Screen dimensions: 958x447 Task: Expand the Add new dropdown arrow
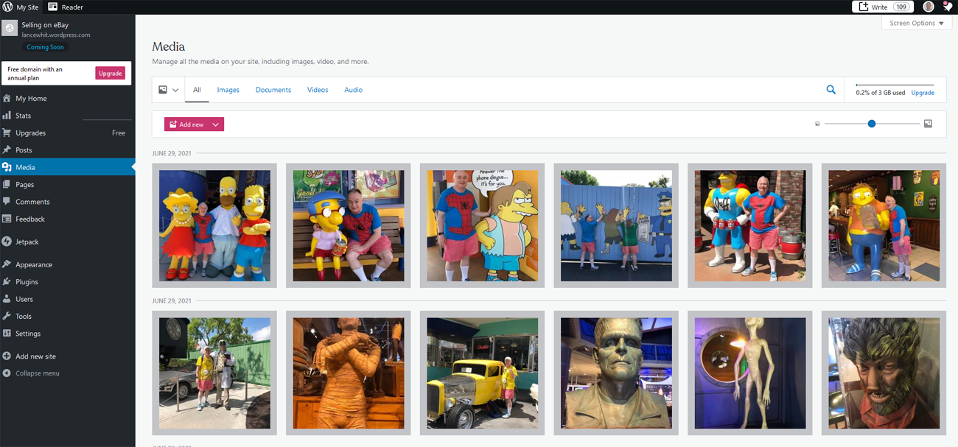[215, 124]
